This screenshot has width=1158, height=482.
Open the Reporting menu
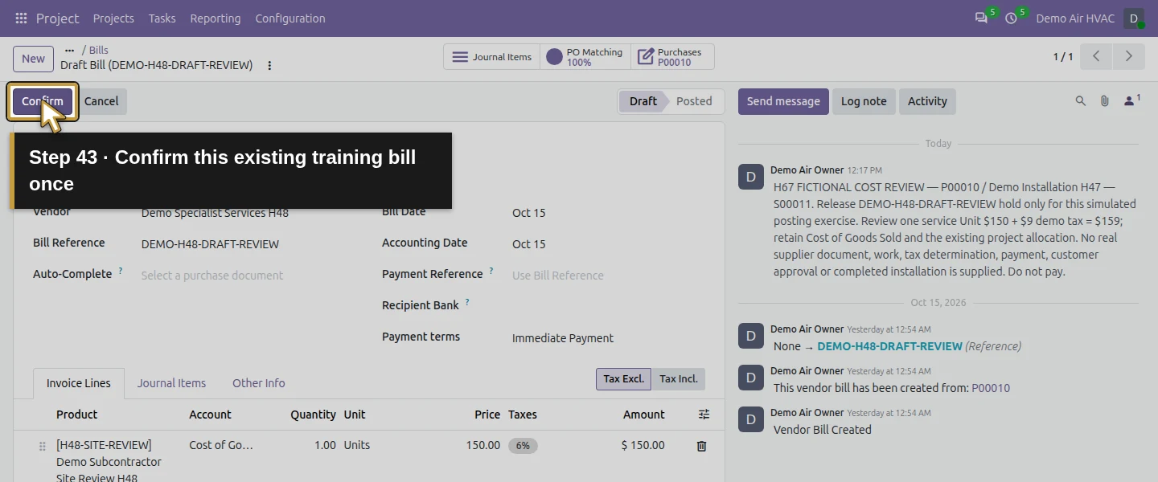pyautogui.click(x=216, y=18)
